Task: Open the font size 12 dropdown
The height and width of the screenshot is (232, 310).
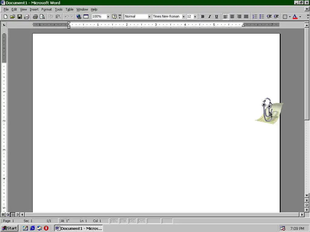Action: tap(195, 17)
